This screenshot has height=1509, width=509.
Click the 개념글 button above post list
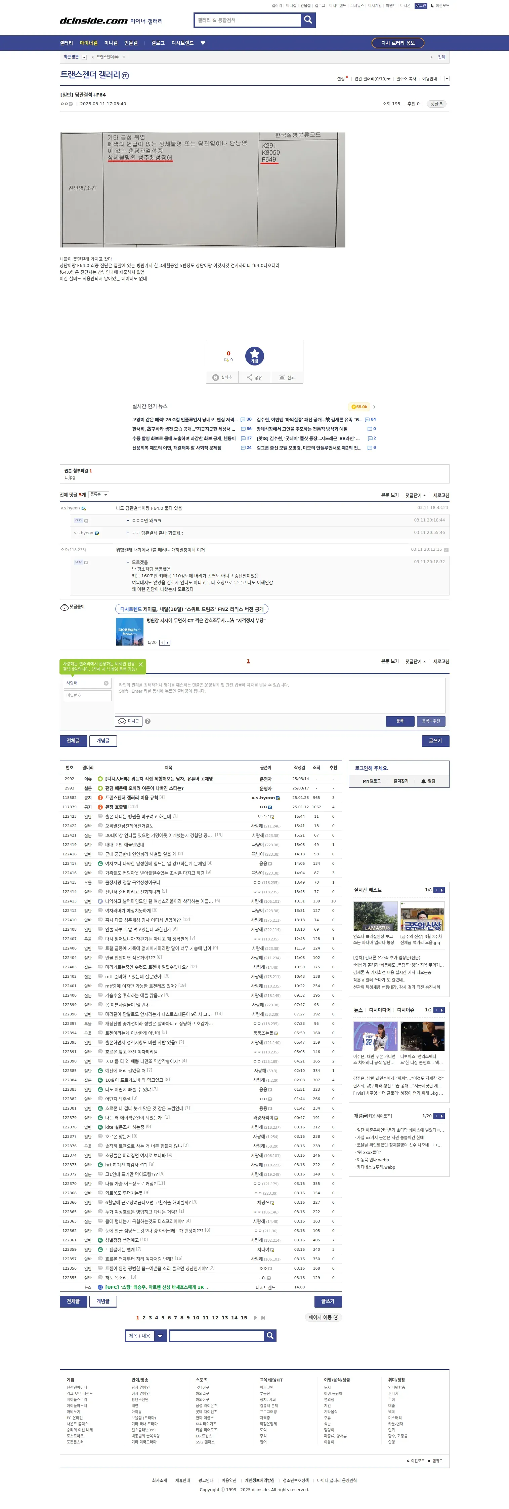[x=103, y=741]
